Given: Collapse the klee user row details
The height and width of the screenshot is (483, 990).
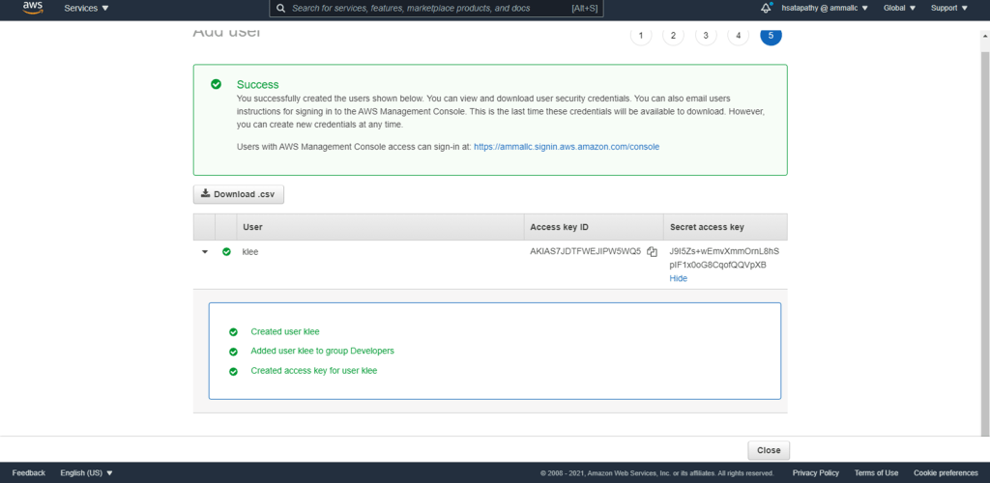Looking at the screenshot, I should (204, 251).
